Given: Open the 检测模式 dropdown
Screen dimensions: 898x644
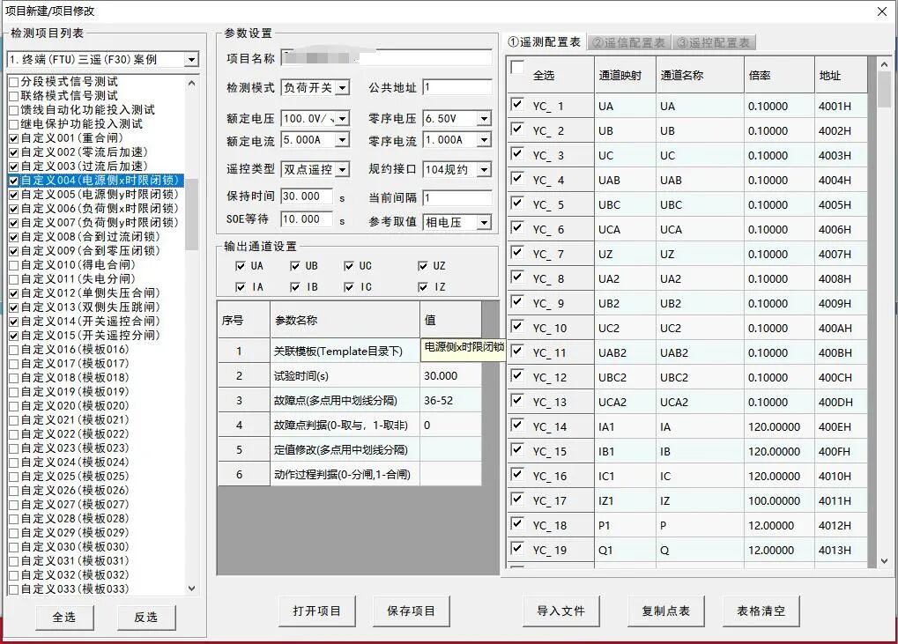Looking at the screenshot, I should point(342,88).
